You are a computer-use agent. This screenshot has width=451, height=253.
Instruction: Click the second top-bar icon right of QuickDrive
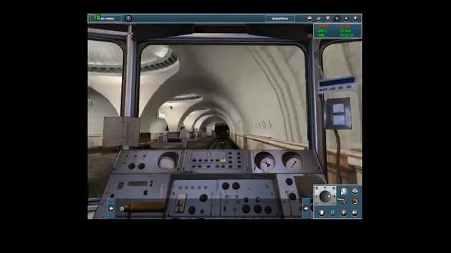(x=319, y=19)
